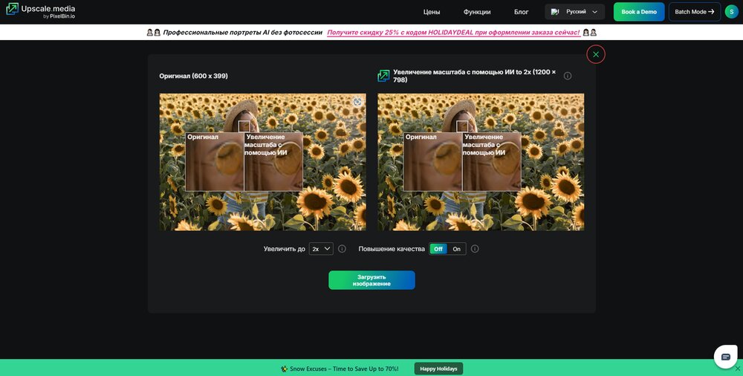Image resolution: width=743 pixels, height=376 pixels.
Task: Click the HOLIDAYDEAL discount promo link
Action: (x=453, y=33)
